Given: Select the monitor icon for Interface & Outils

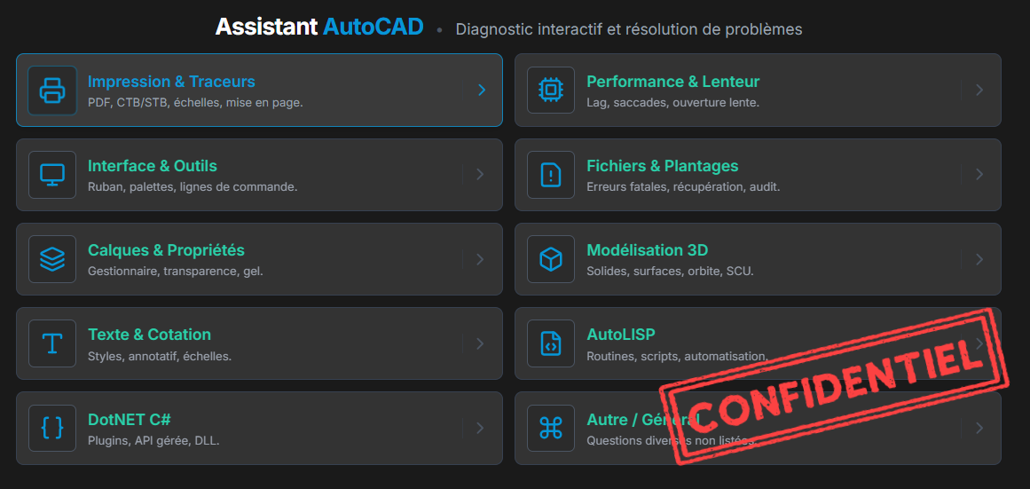Looking at the screenshot, I should click(52, 175).
